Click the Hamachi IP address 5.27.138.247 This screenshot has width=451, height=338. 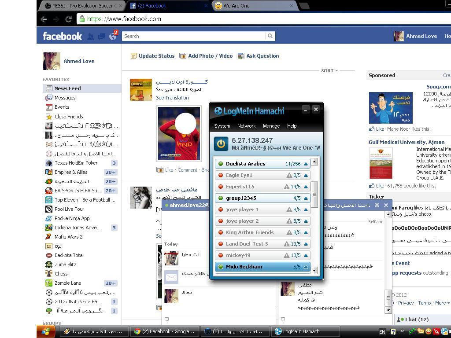tap(252, 140)
